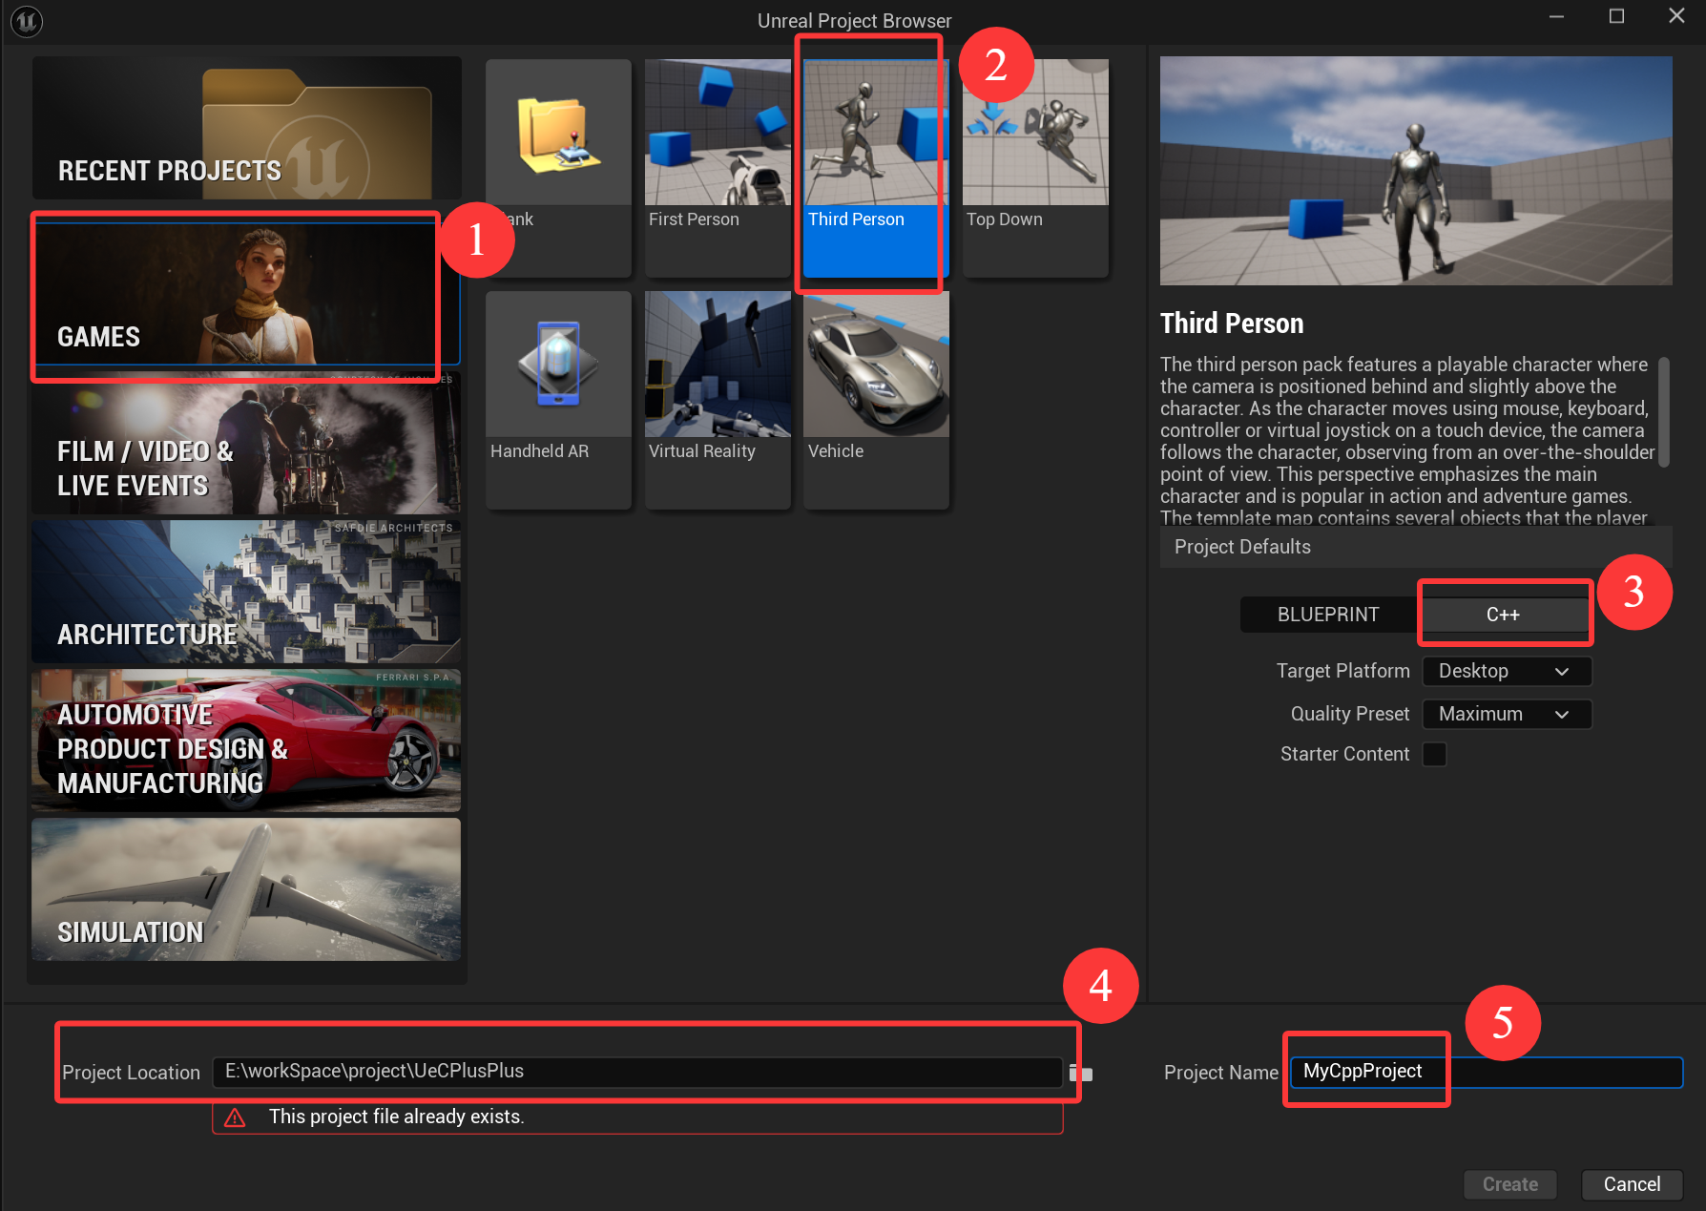Switch project type to C++
1706x1211 pixels.
pyautogui.click(x=1503, y=615)
